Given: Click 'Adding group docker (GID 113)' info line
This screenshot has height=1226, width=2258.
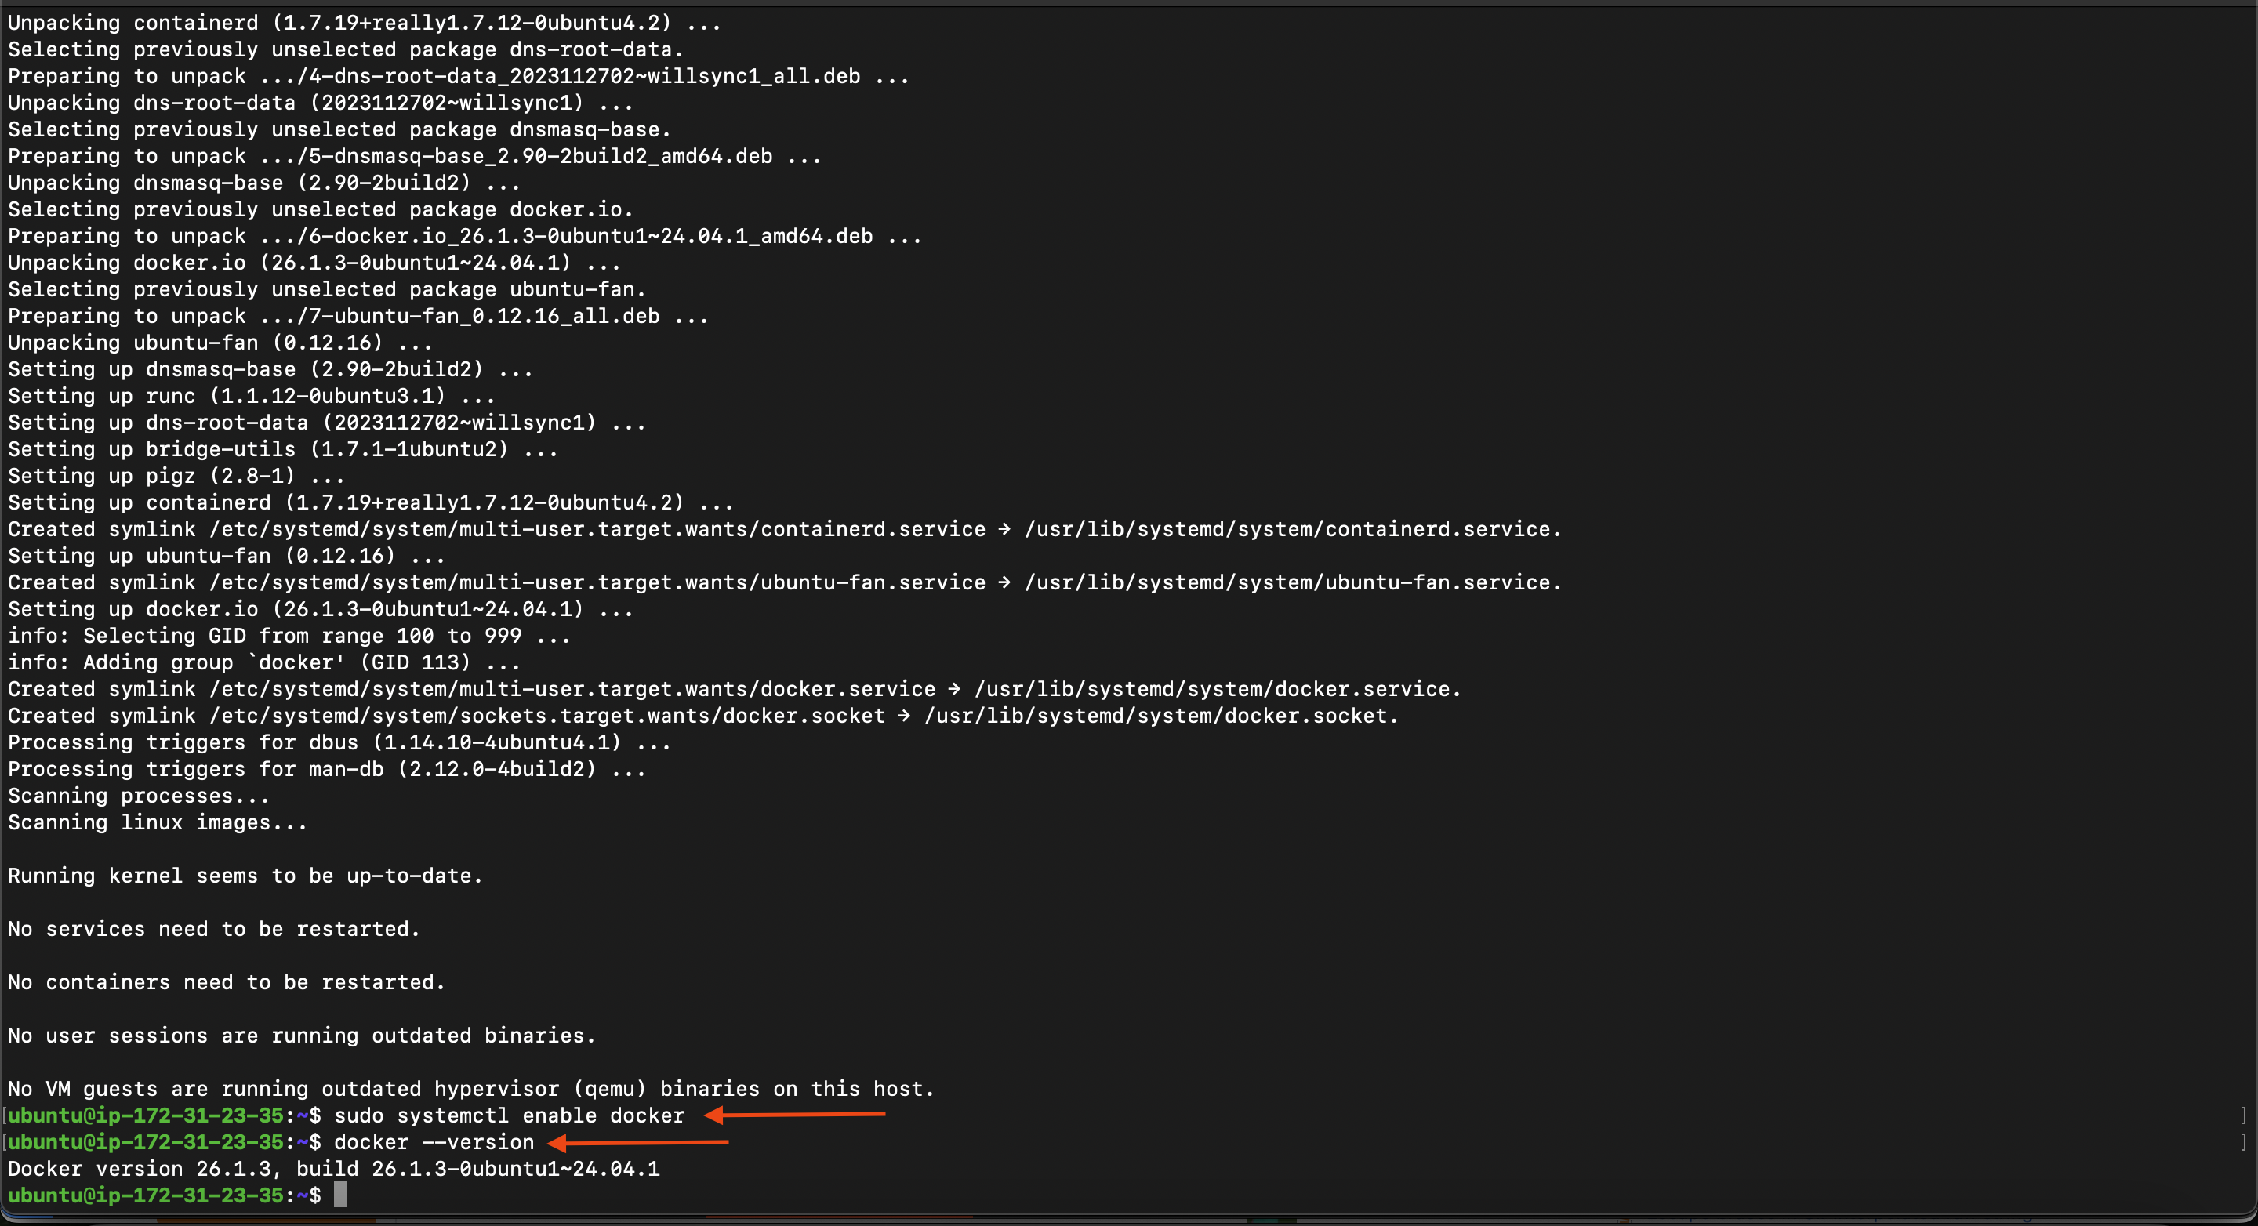Looking at the screenshot, I should click(x=263, y=662).
